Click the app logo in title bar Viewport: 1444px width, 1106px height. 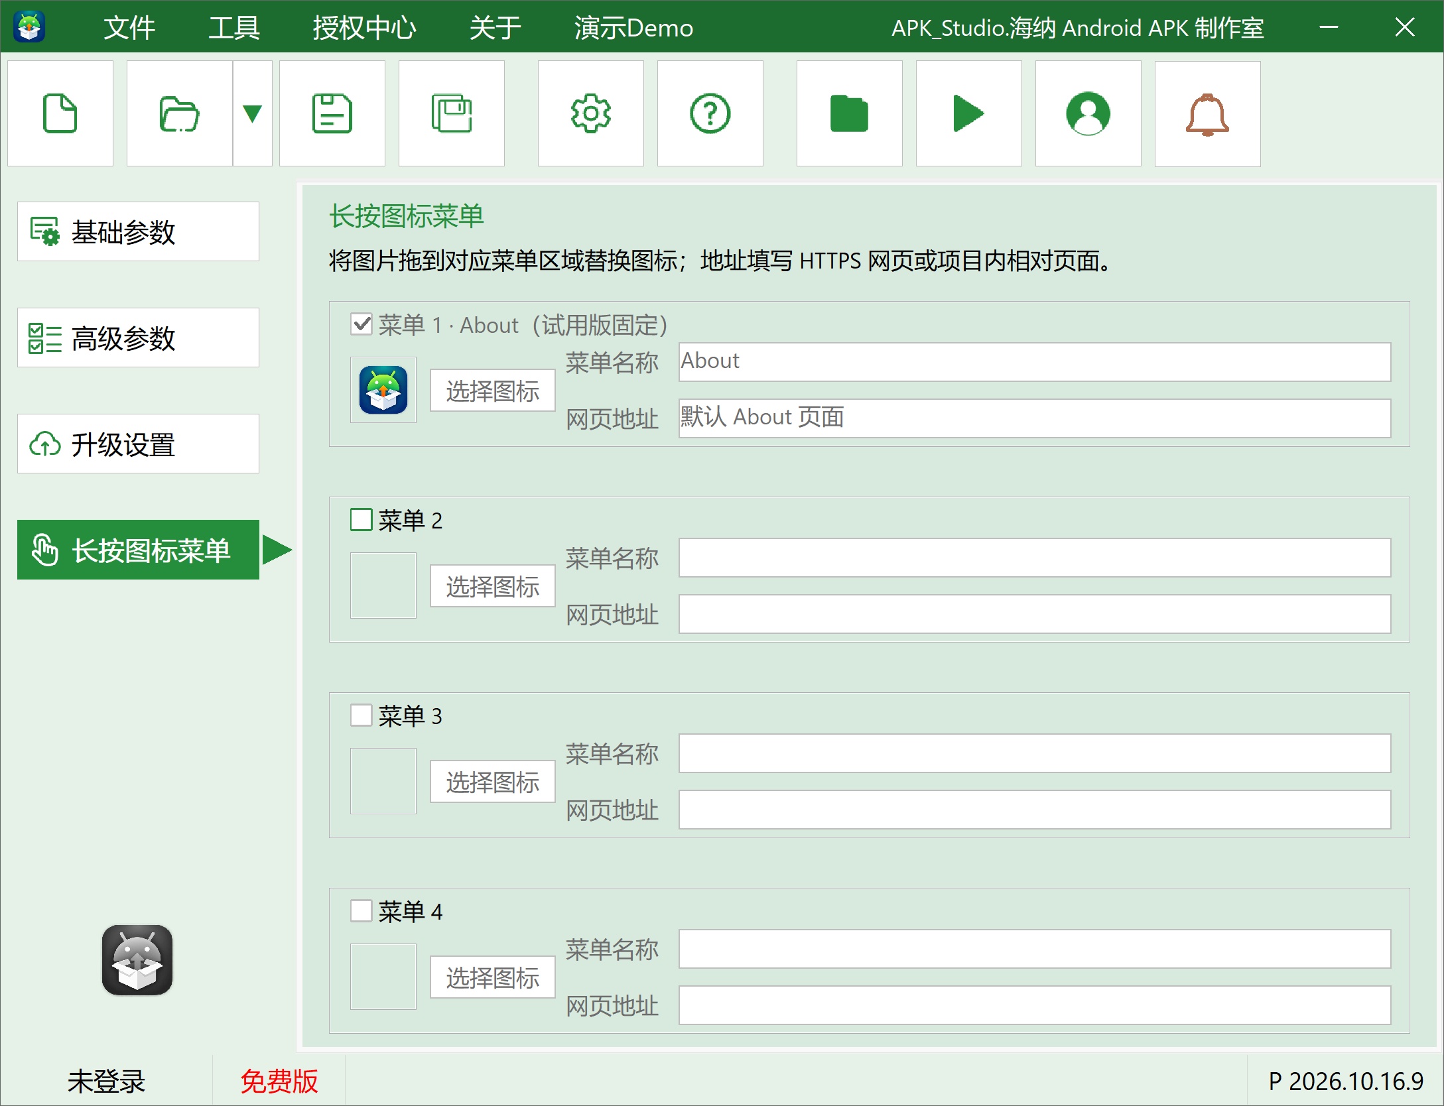[x=29, y=27]
